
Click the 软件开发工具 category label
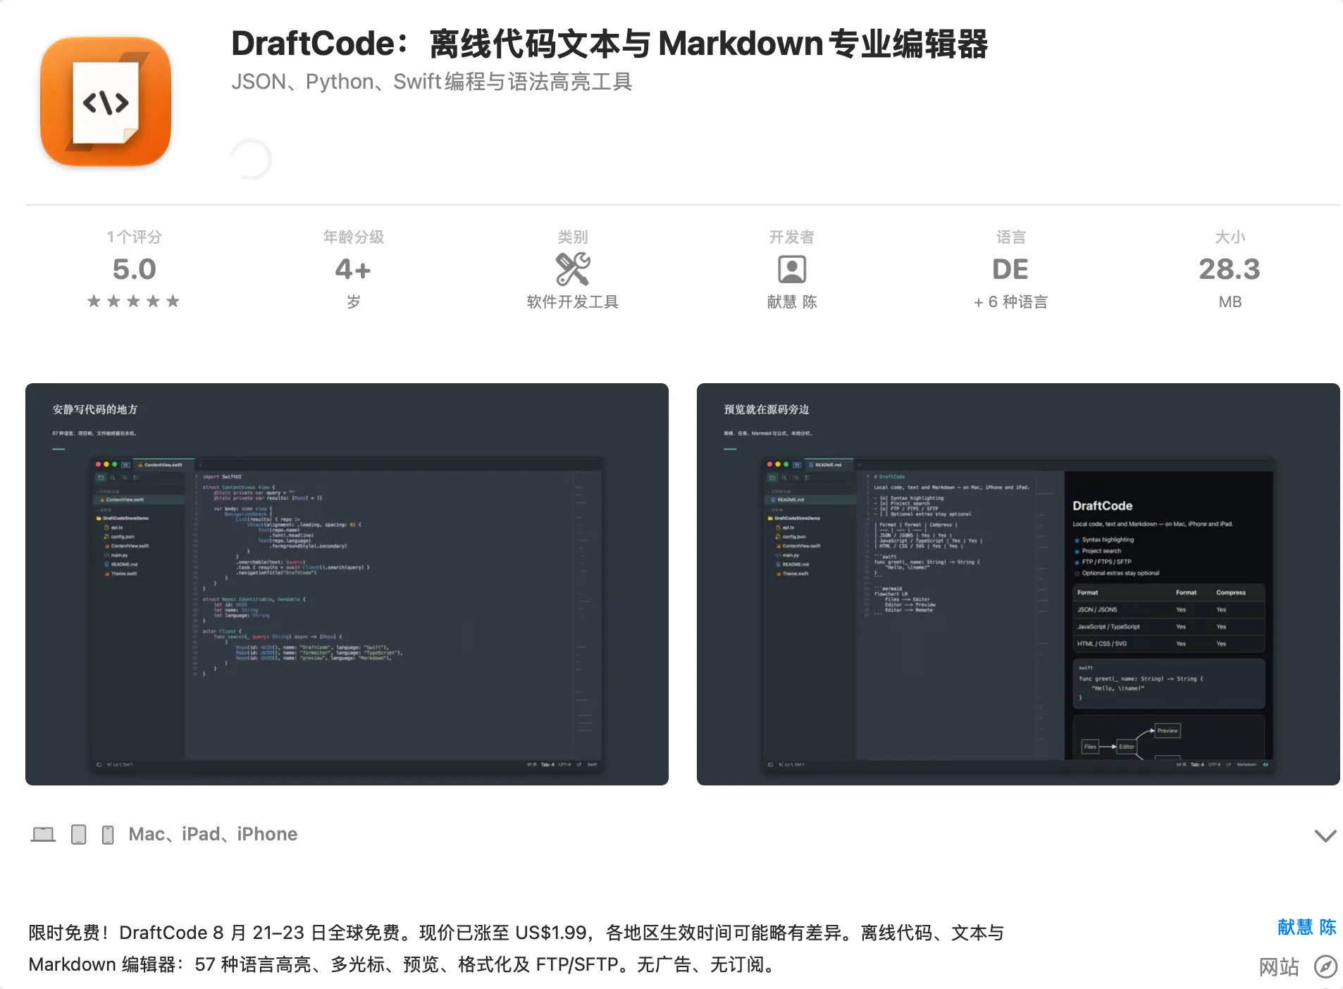[572, 302]
